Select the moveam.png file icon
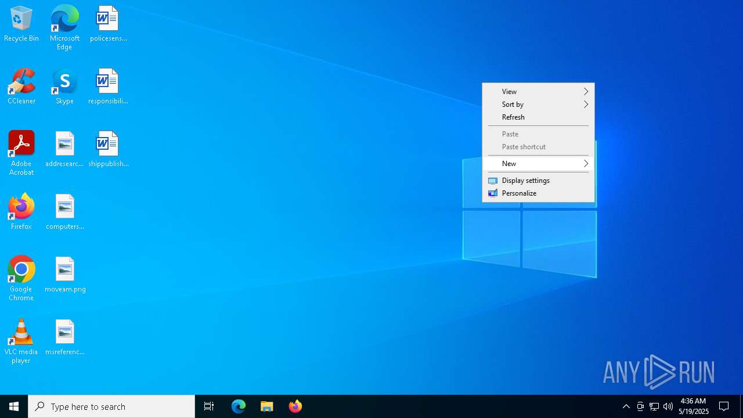This screenshot has width=743, height=418. tap(64, 275)
